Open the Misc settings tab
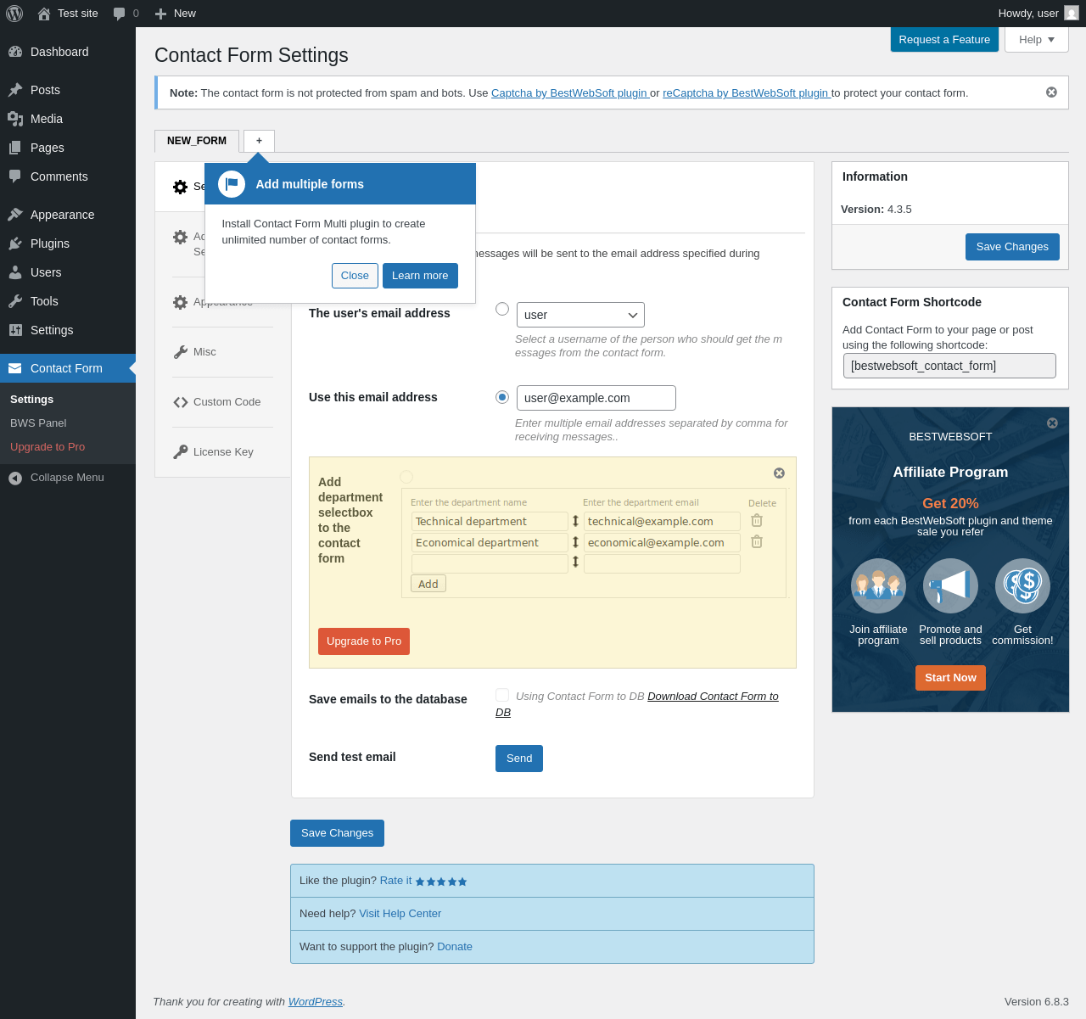 (x=204, y=352)
